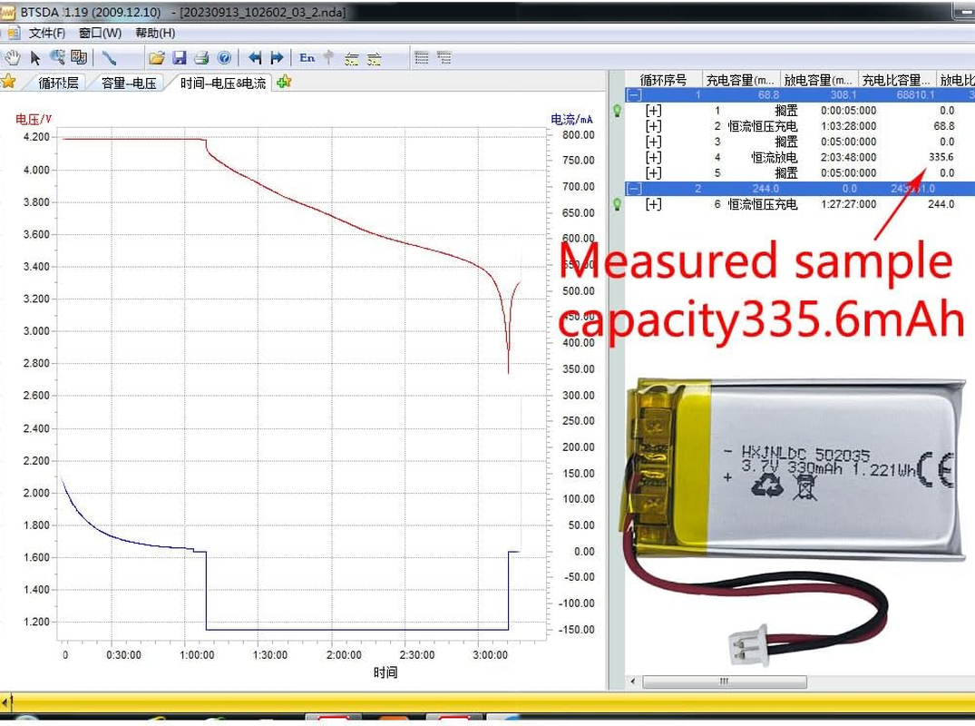This screenshot has width=975, height=726.
Task: Click the open folder icon
Action: (157, 57)
